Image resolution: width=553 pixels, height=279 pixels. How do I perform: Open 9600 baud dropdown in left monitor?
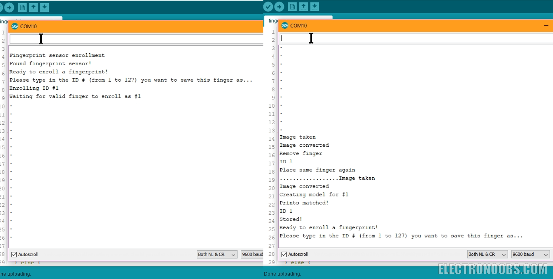tap(252, 254)
